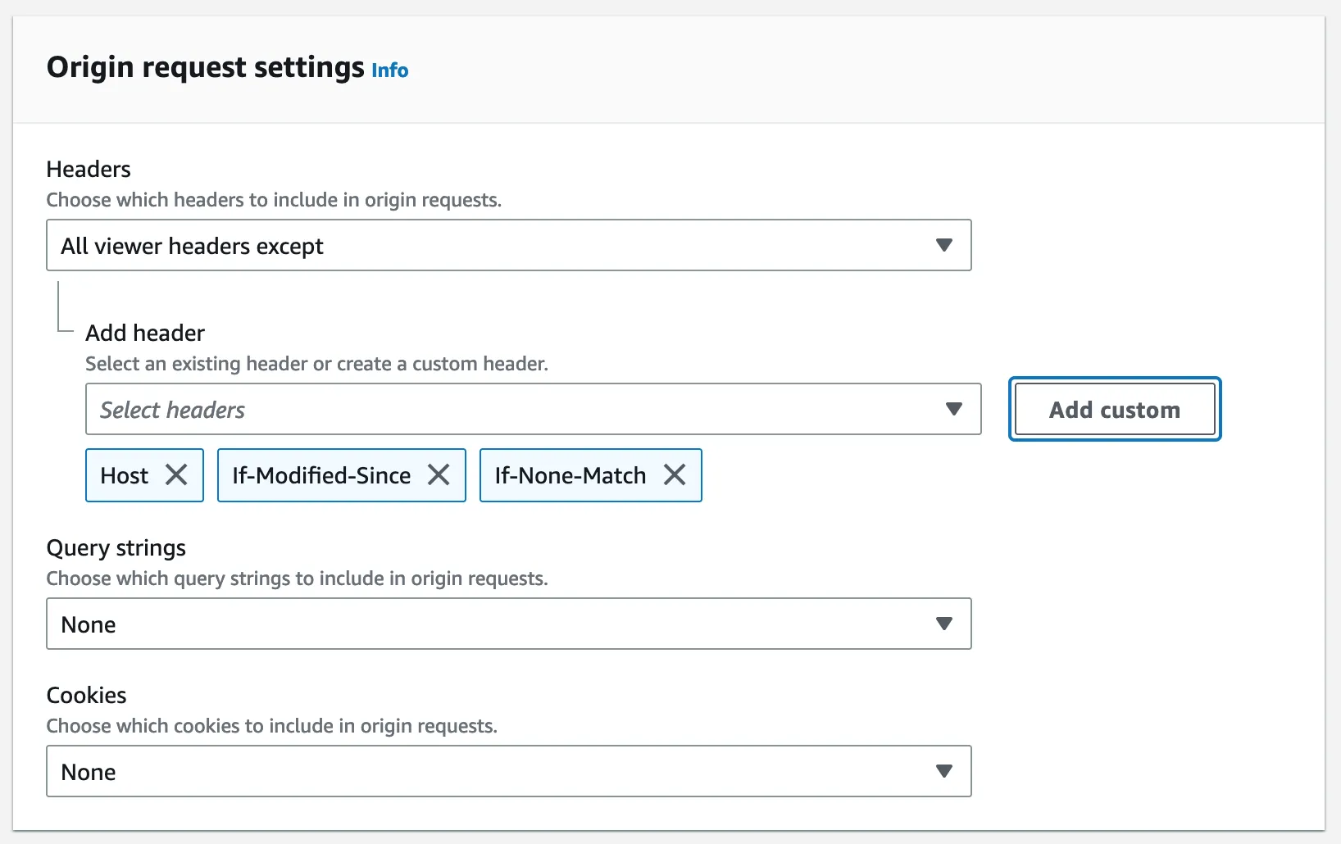Click the Cookies dropdown arrow icon
The height and width of the screenshot is (844, 1341).
[944, 771]
